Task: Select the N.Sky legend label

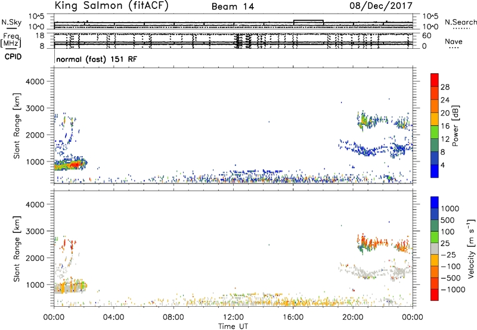Action: coord(11,22)
